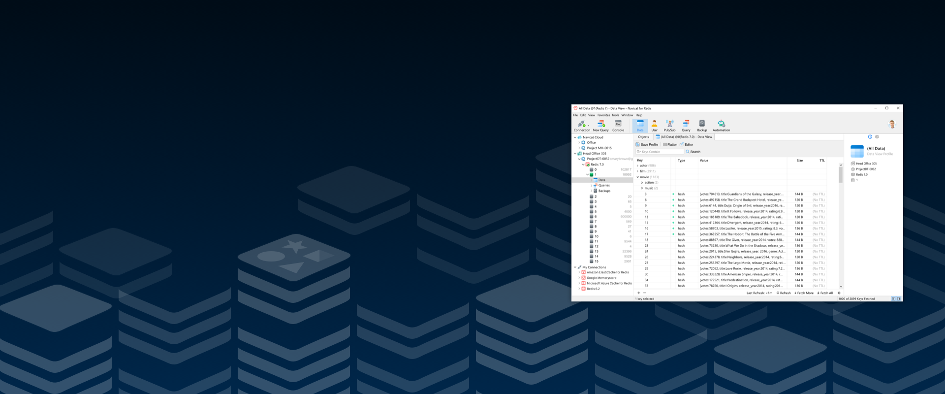
Task: Collapse the movie key group
Action: click(638, 177)
